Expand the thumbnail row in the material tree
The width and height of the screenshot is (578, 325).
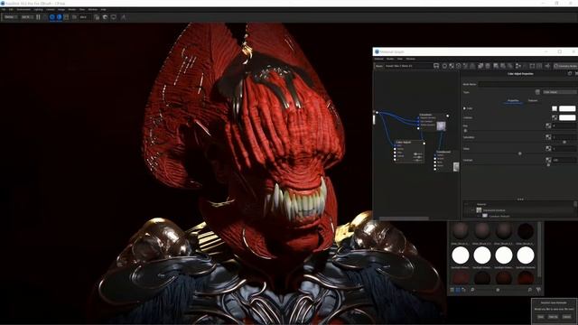tap(473, 210)
